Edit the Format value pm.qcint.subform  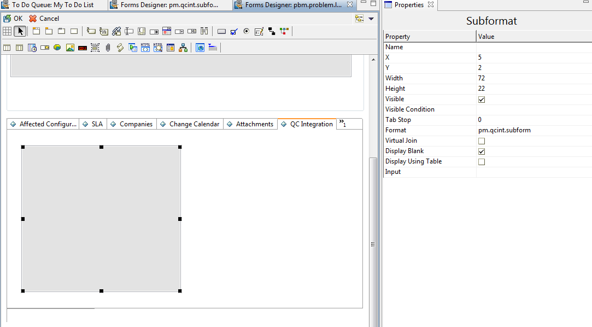click(534, 130)
